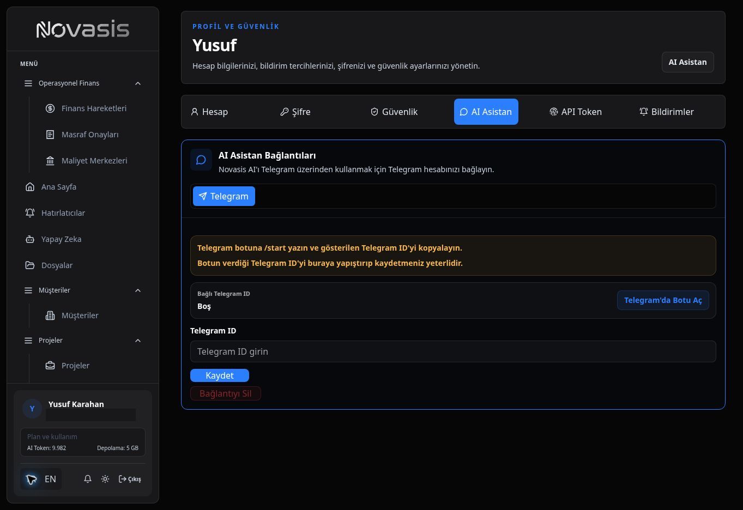Switch the language to EN
Viewport: 743px width, 510px height.
41,479
